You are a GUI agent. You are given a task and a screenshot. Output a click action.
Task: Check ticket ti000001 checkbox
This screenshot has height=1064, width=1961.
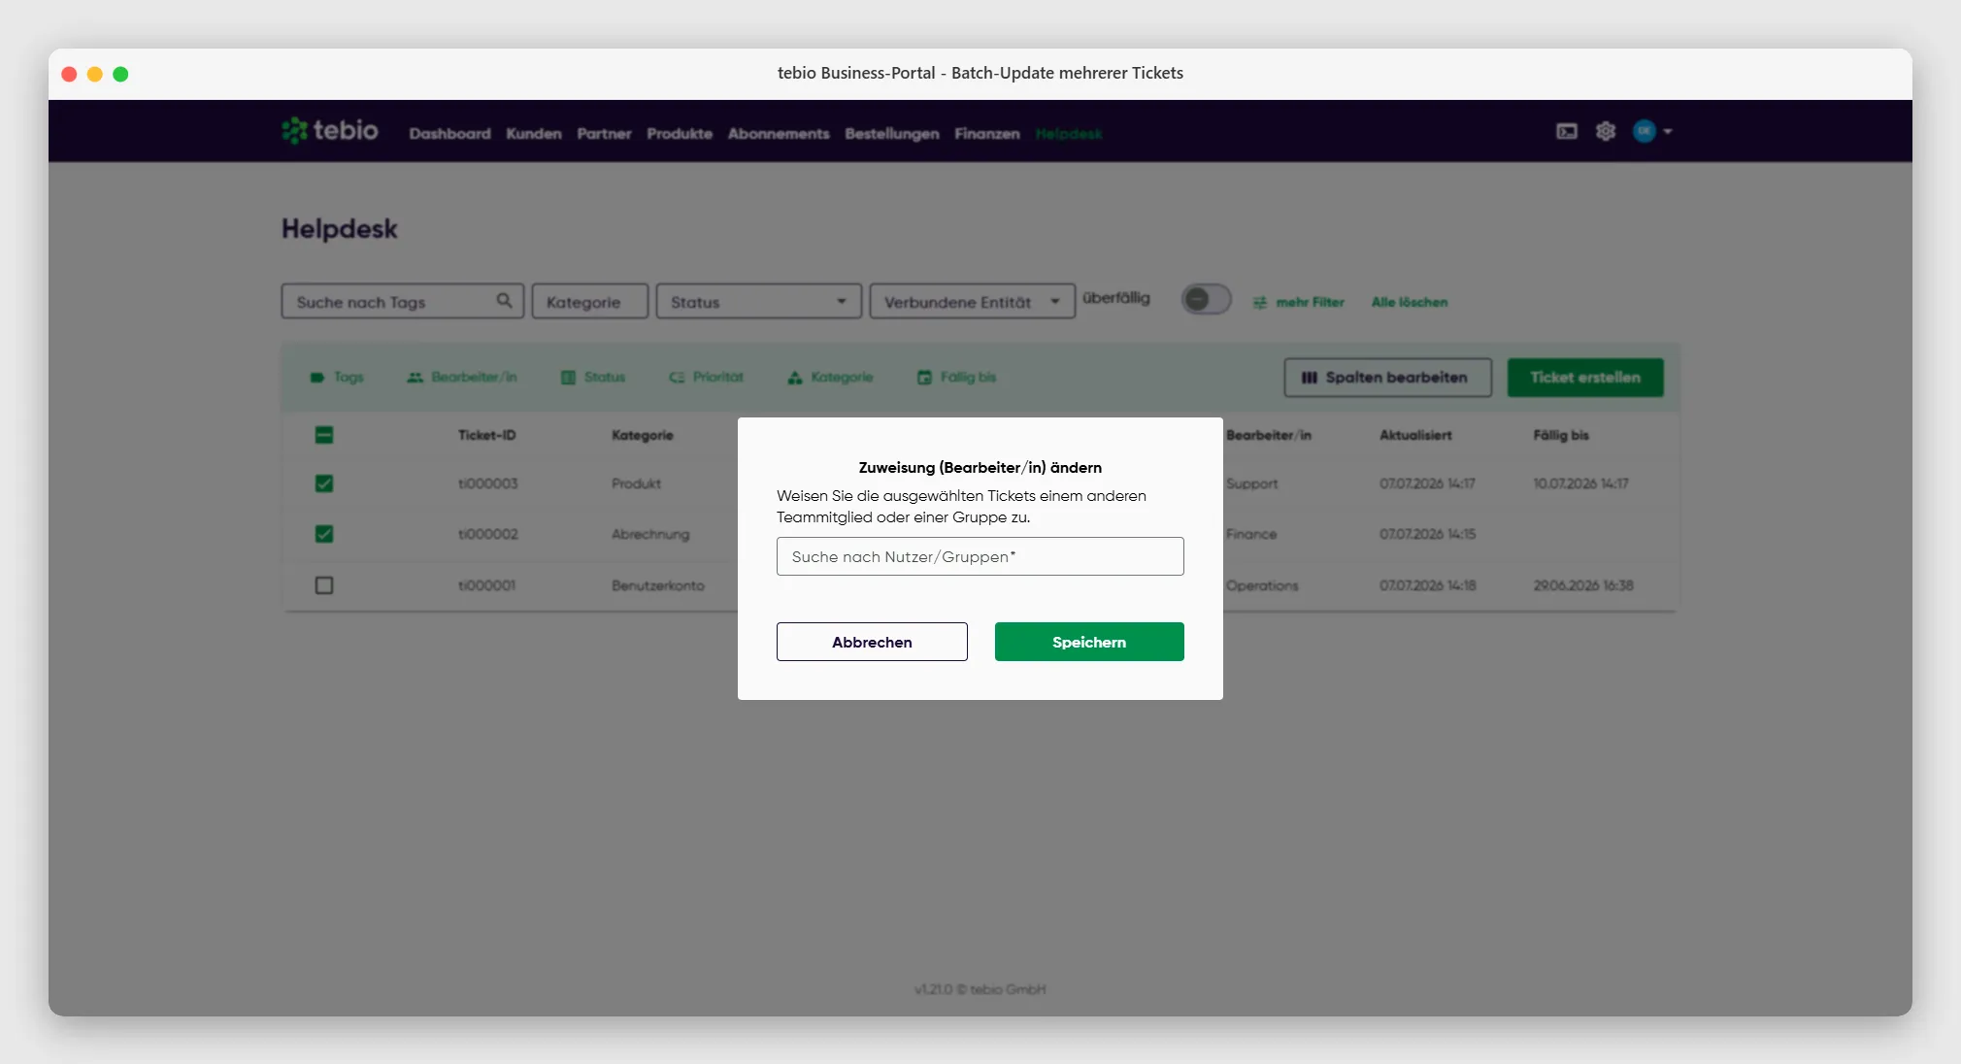pos(324,585)
